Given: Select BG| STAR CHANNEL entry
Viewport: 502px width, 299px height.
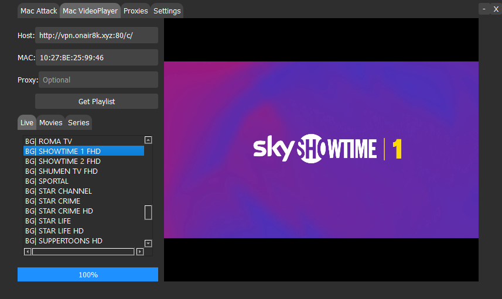Looking at the screenshot, I should point(84,191).
